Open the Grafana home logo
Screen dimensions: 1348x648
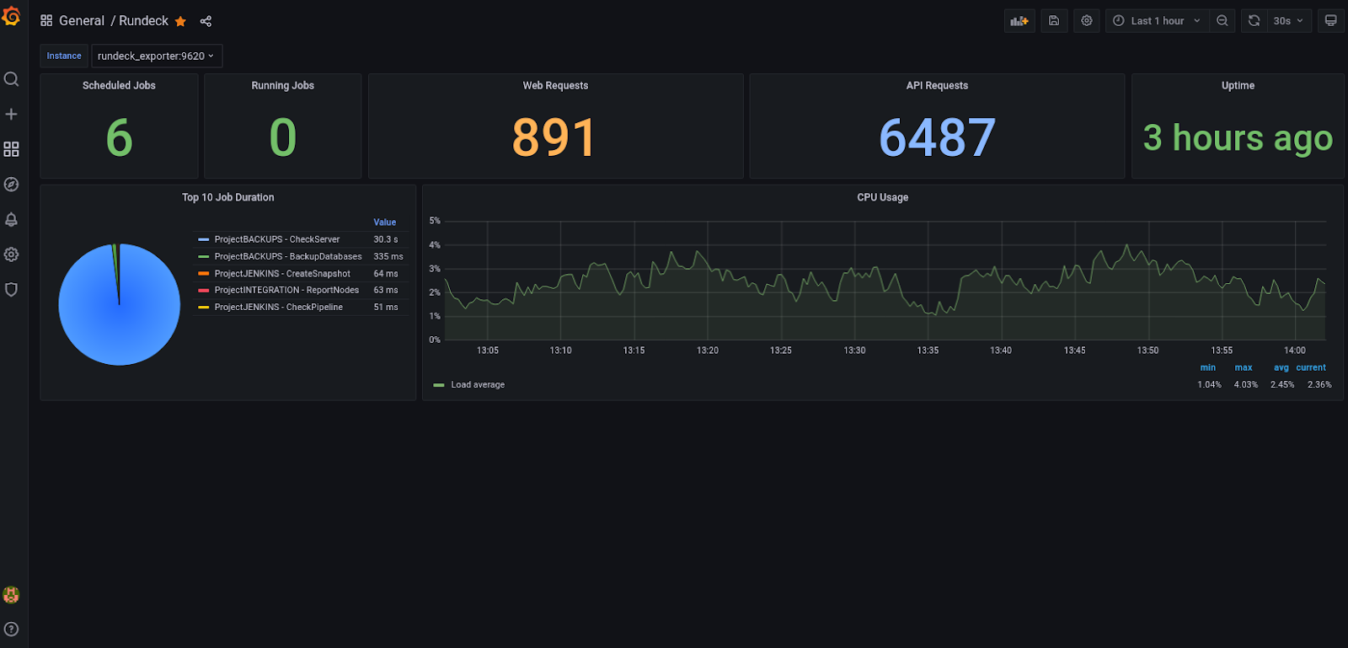[x=11, y=16]
